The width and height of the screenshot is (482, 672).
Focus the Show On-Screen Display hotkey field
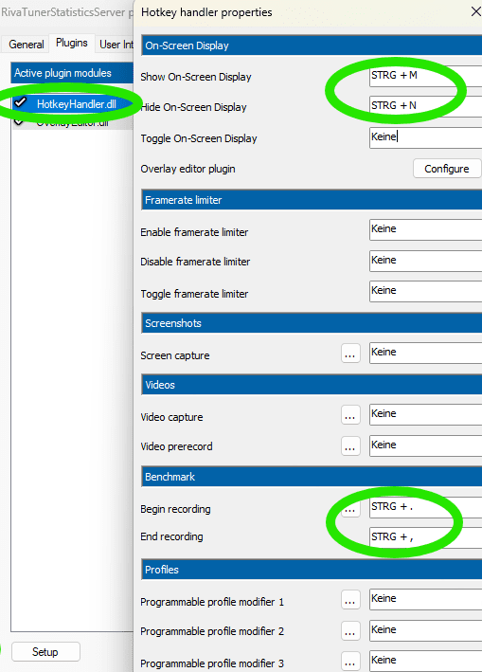click(x=425, y=76)
